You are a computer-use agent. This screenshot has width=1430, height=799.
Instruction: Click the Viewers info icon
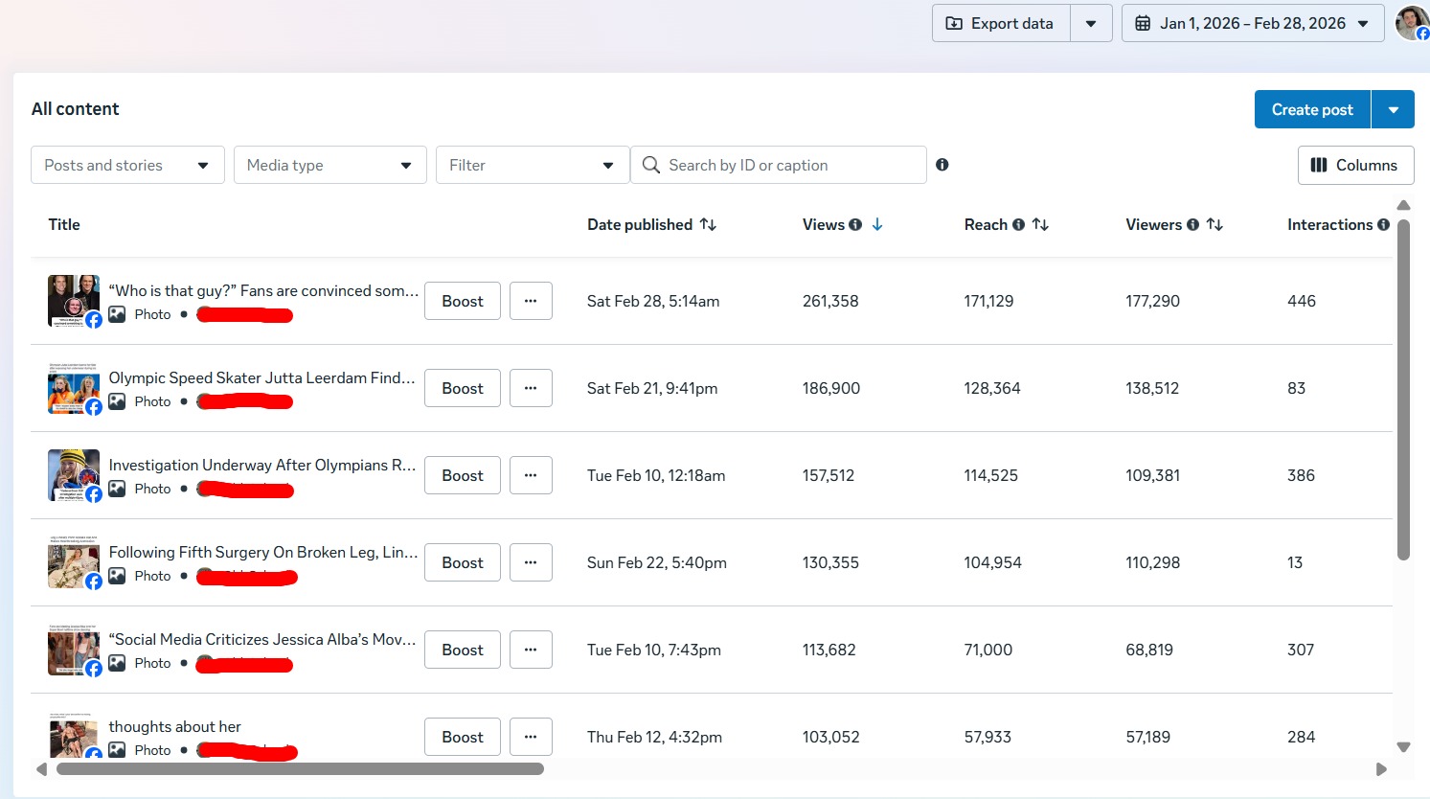pos(1192,224)
